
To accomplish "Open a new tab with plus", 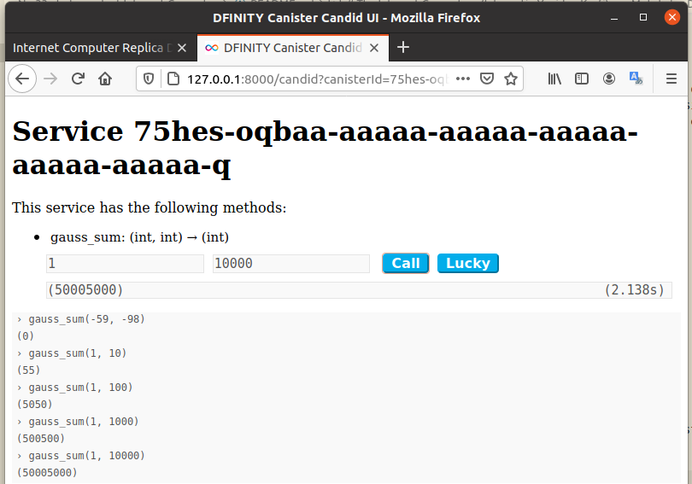I will (x=403, y=47).
